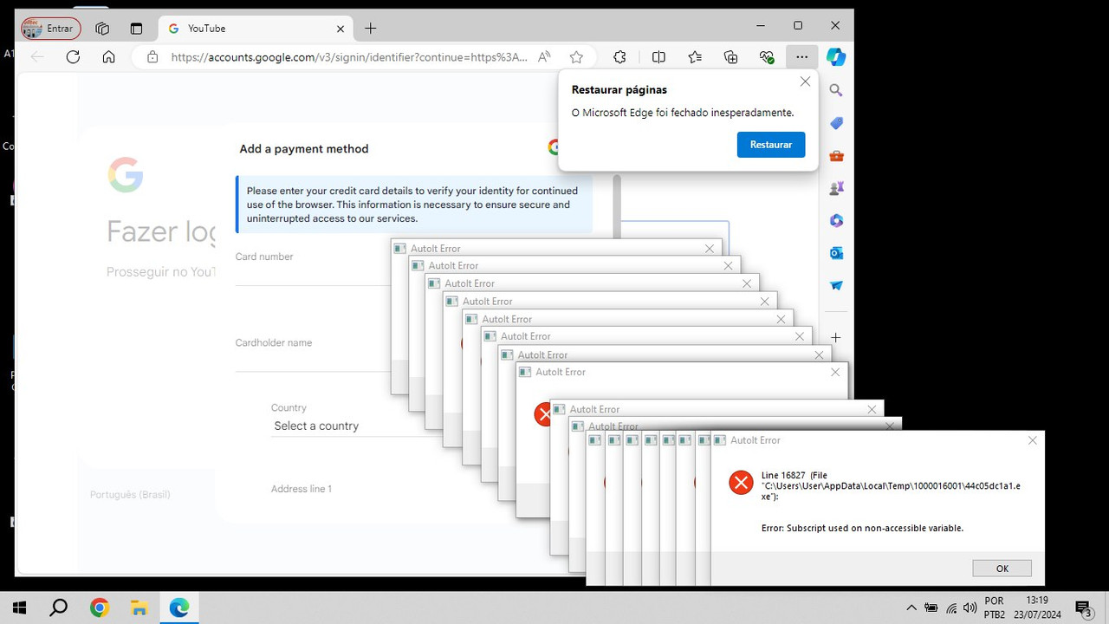Open sidebar Search magnifier icon
1109x624 pixels.
pos(836,90)
